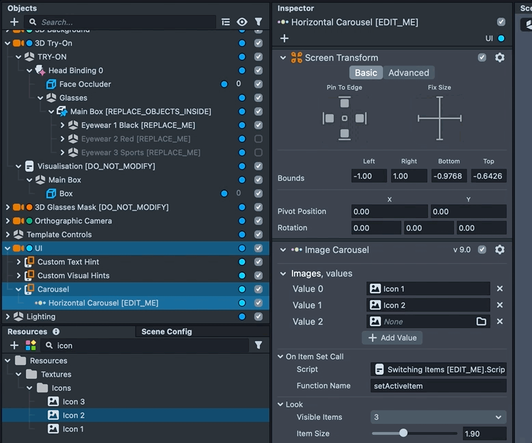Adjust the Item Size slider handle

403,433
